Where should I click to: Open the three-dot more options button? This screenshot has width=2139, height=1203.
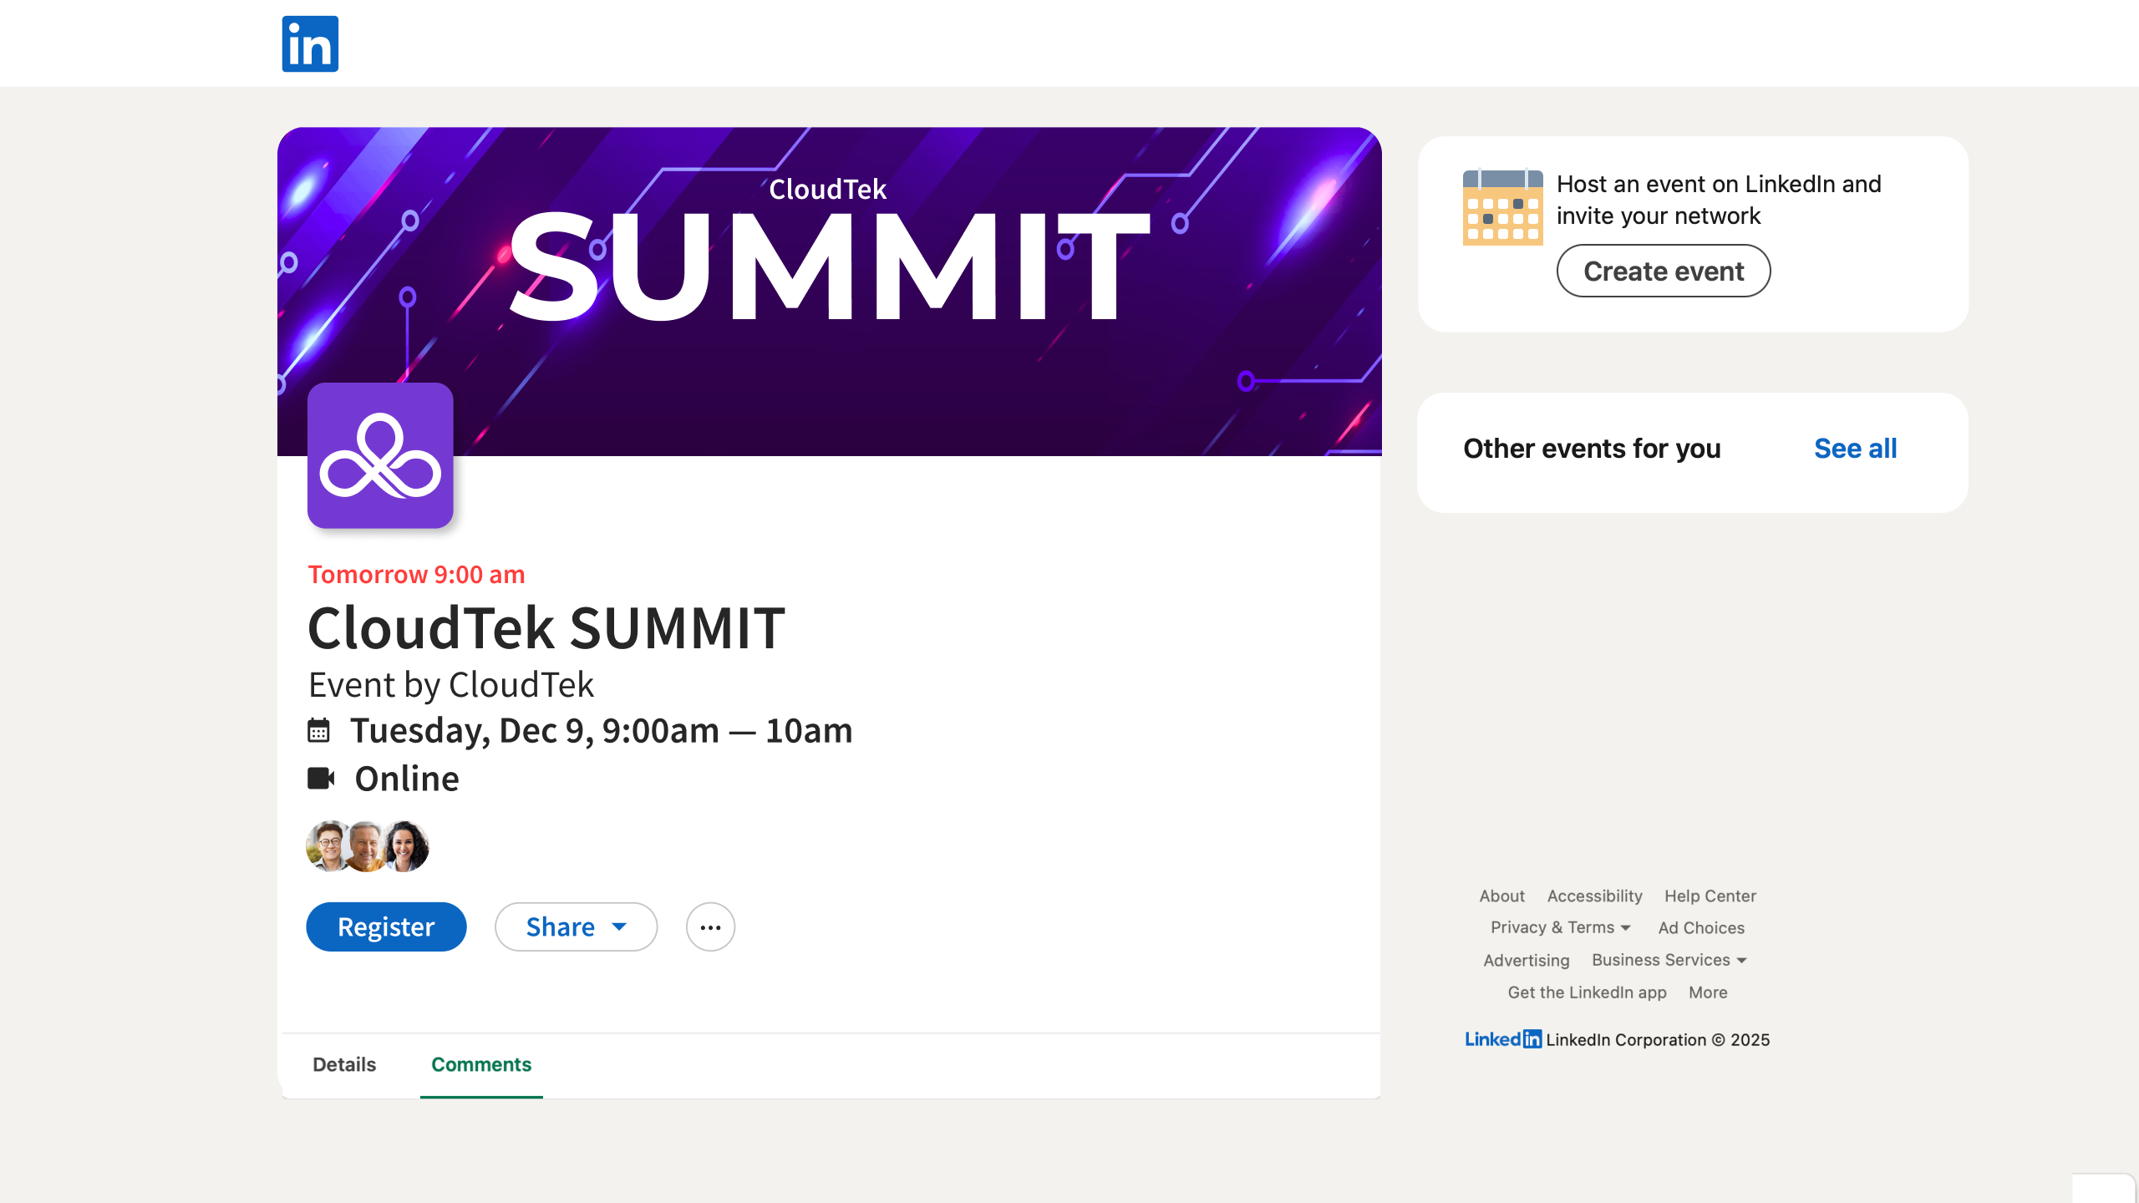(x=710, y=926)
